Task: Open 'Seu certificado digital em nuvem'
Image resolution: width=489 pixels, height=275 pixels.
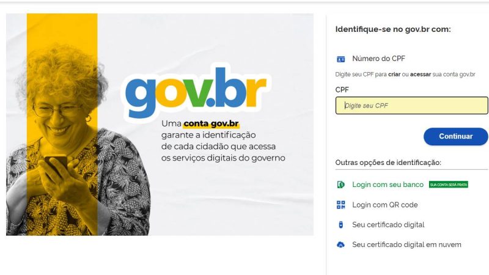Action: 406,245
